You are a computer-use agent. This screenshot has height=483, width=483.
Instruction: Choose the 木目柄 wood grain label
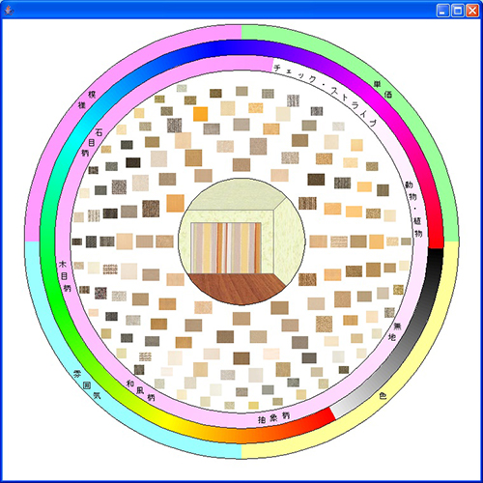pos(65,276)
